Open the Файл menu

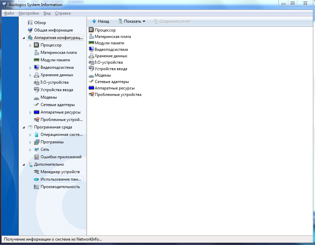(x=9, y=13)
